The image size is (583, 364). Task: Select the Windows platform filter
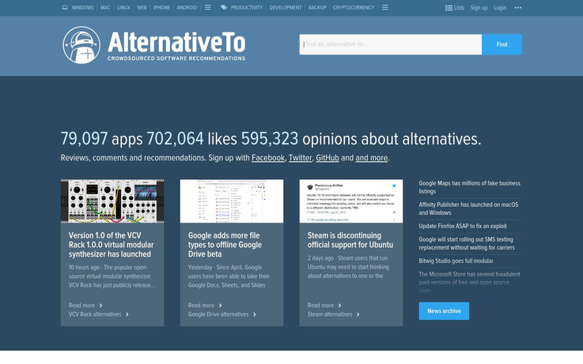coord(82,7)
